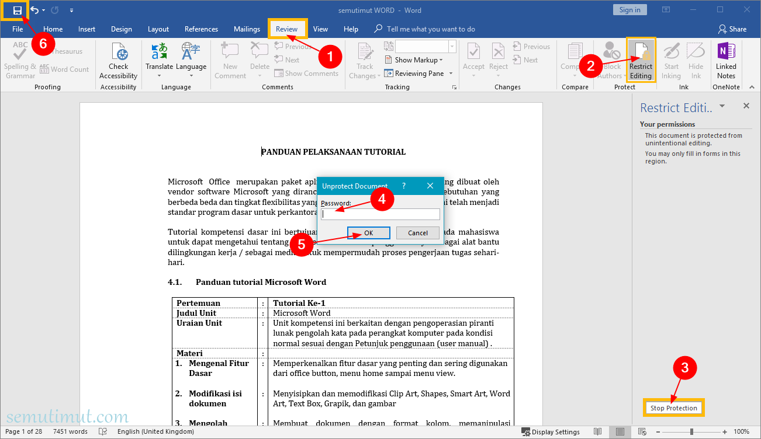Run Spelling & Grammar check
This screenshot has height=439, width=761.
(x=20, y=60)
